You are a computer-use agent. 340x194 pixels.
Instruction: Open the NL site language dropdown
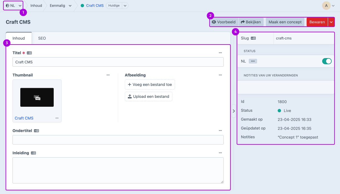[13, 6]
